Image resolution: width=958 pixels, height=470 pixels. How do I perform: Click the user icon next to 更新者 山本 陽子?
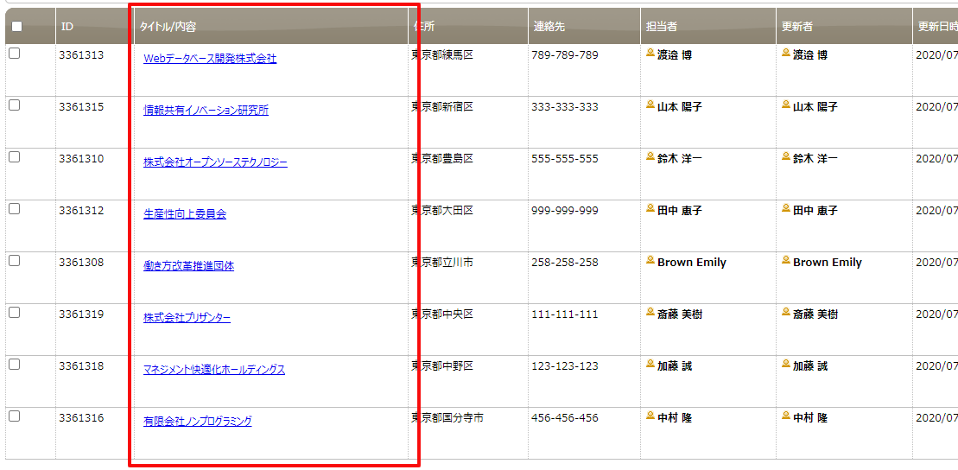point(786,105)
